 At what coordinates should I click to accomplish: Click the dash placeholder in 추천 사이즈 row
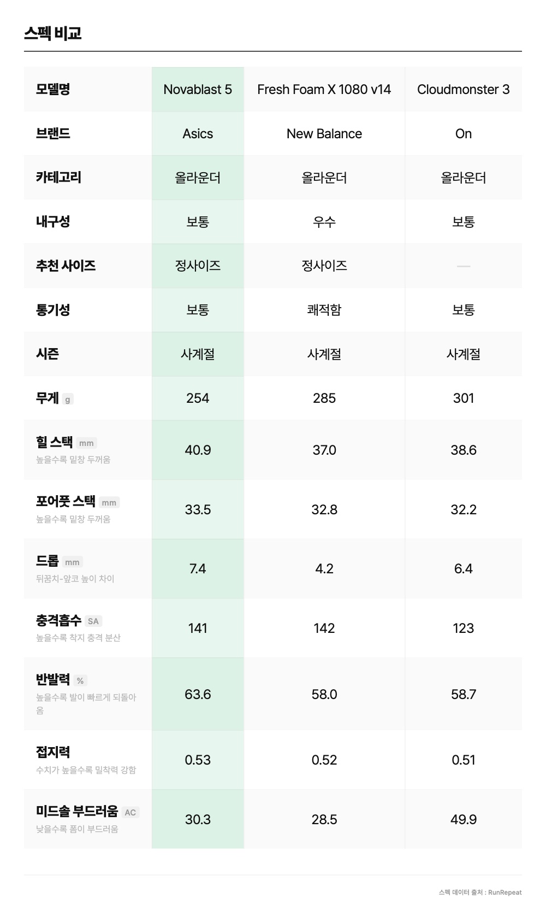[x=463, y=266]
